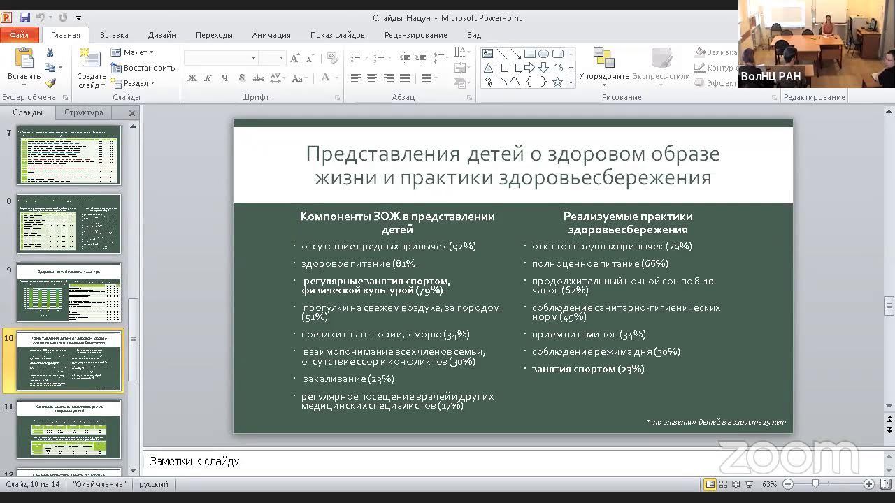Screen dimensions: 895x503
Task: Click the zoom in plus button
Action: point(869,484)
